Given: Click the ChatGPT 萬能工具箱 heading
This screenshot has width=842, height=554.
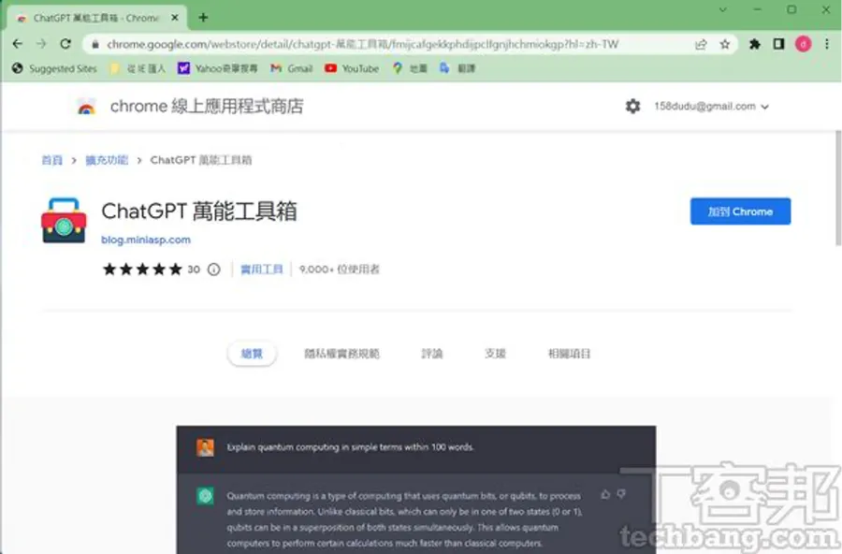Looking at the screenshot, I should click(x=199, y=211).
